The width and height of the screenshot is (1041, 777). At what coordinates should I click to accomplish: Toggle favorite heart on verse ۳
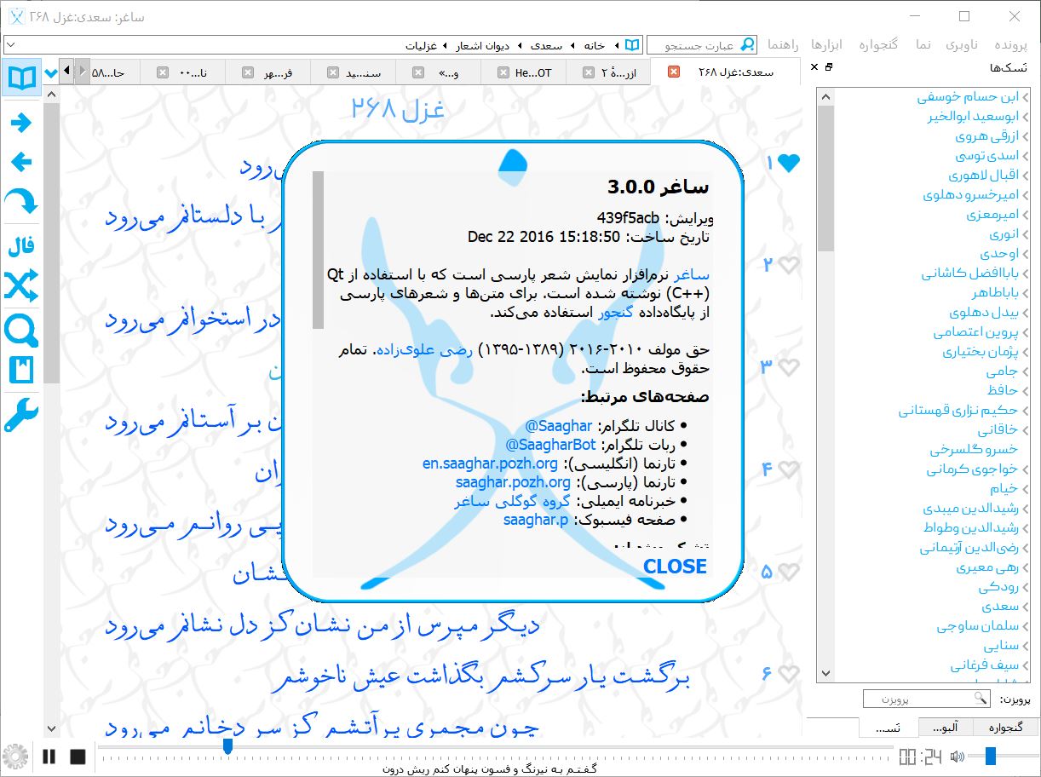click(790, 367)
